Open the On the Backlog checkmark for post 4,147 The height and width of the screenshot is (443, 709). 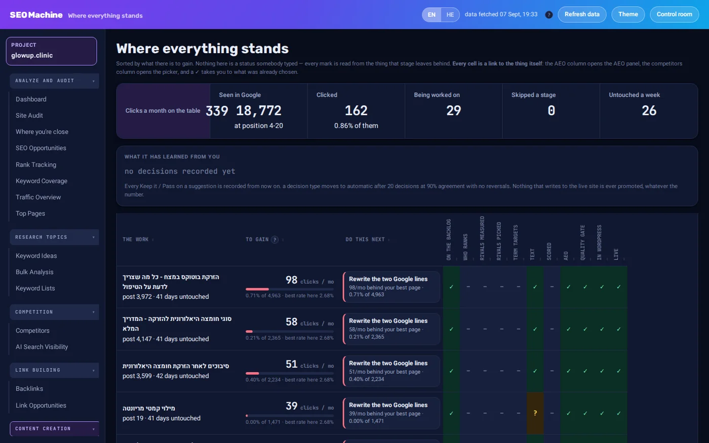pos(451,329)
